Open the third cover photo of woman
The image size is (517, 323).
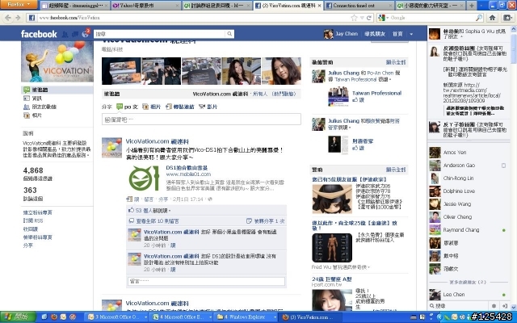(241, 71)
